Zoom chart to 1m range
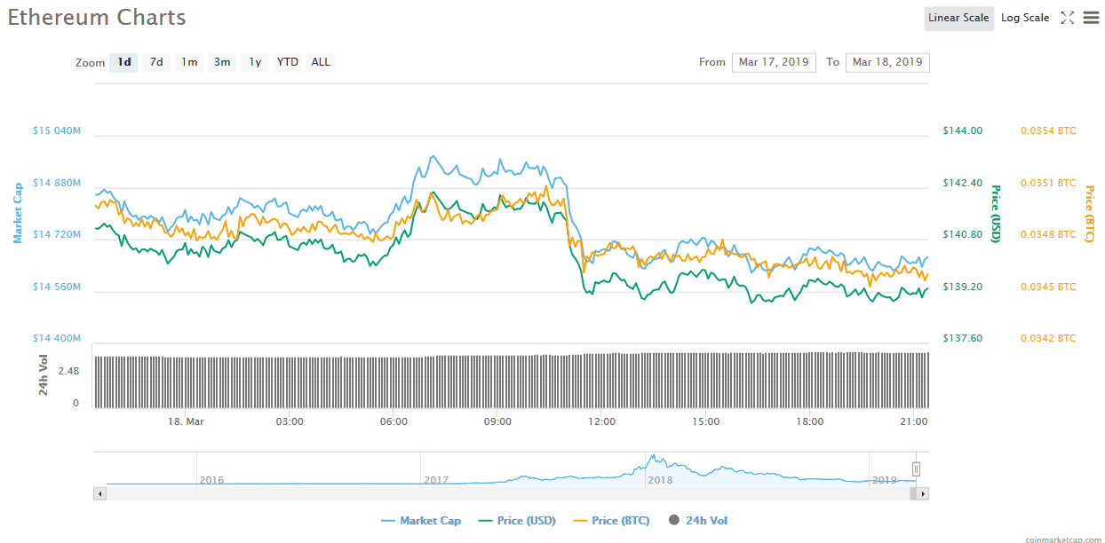The height and width of the screenshot is (543, 1105). pos(189,62)
